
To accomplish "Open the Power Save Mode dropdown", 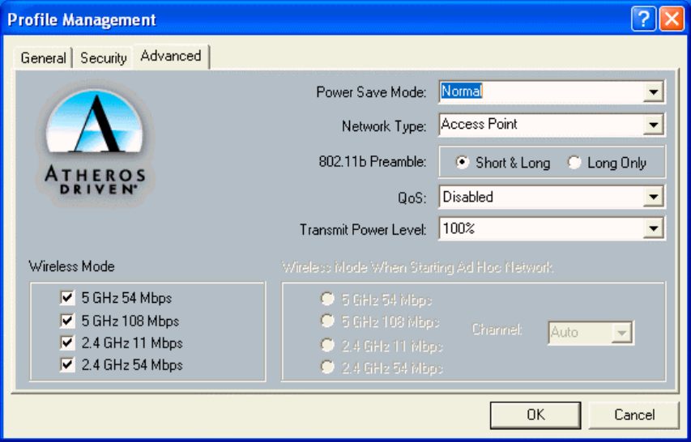I will 653,92.
